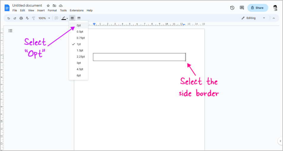Activate the paint format tool
Screen dimensions: 283x151
[34, 18]
